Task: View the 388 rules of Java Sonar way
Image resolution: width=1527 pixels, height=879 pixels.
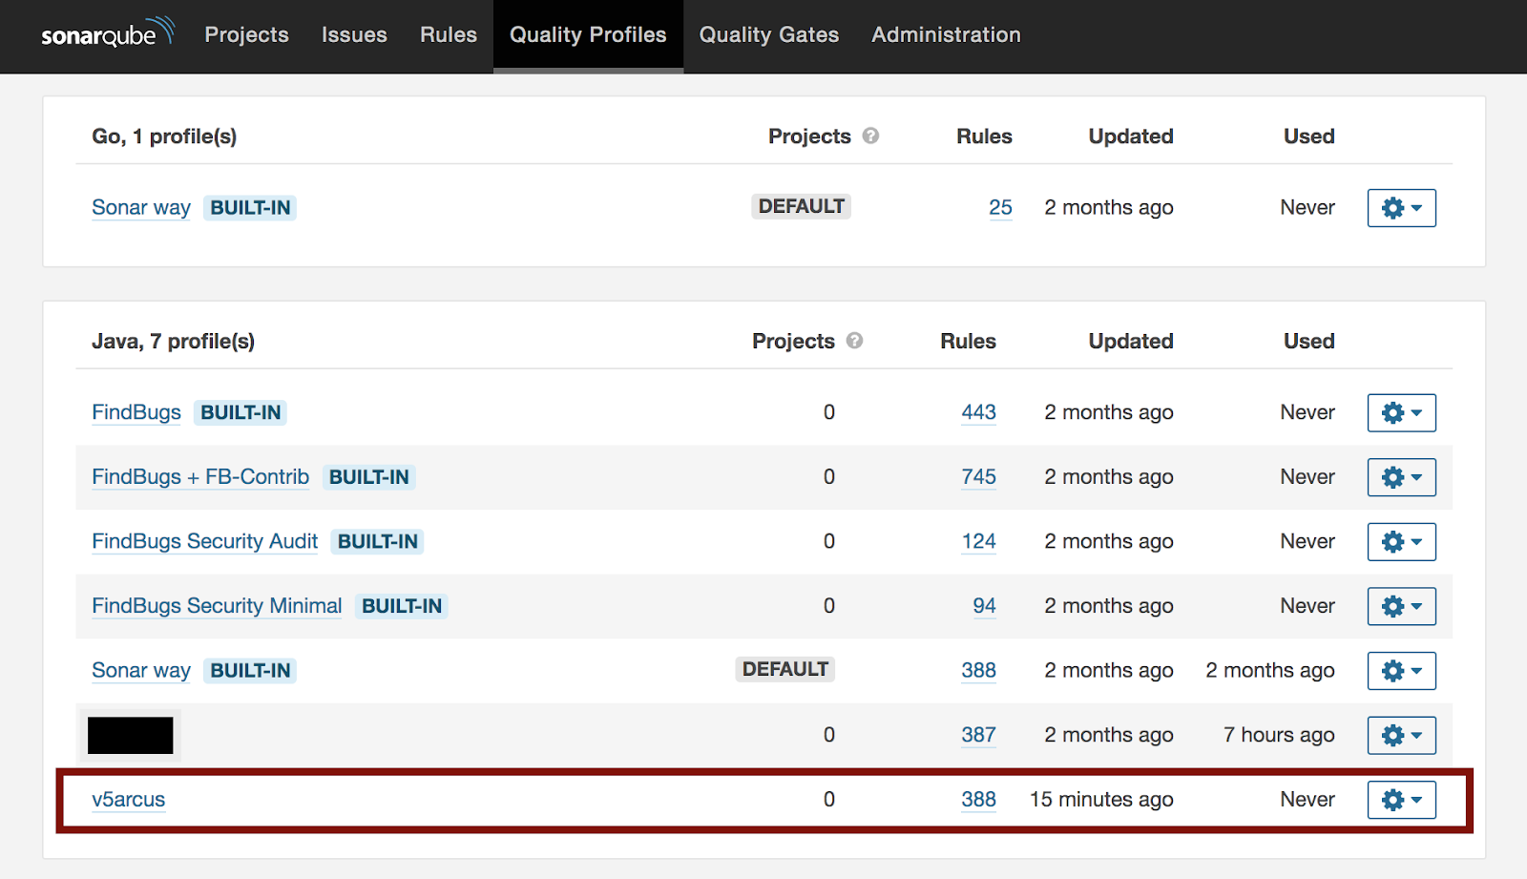Action: (978, 670)
